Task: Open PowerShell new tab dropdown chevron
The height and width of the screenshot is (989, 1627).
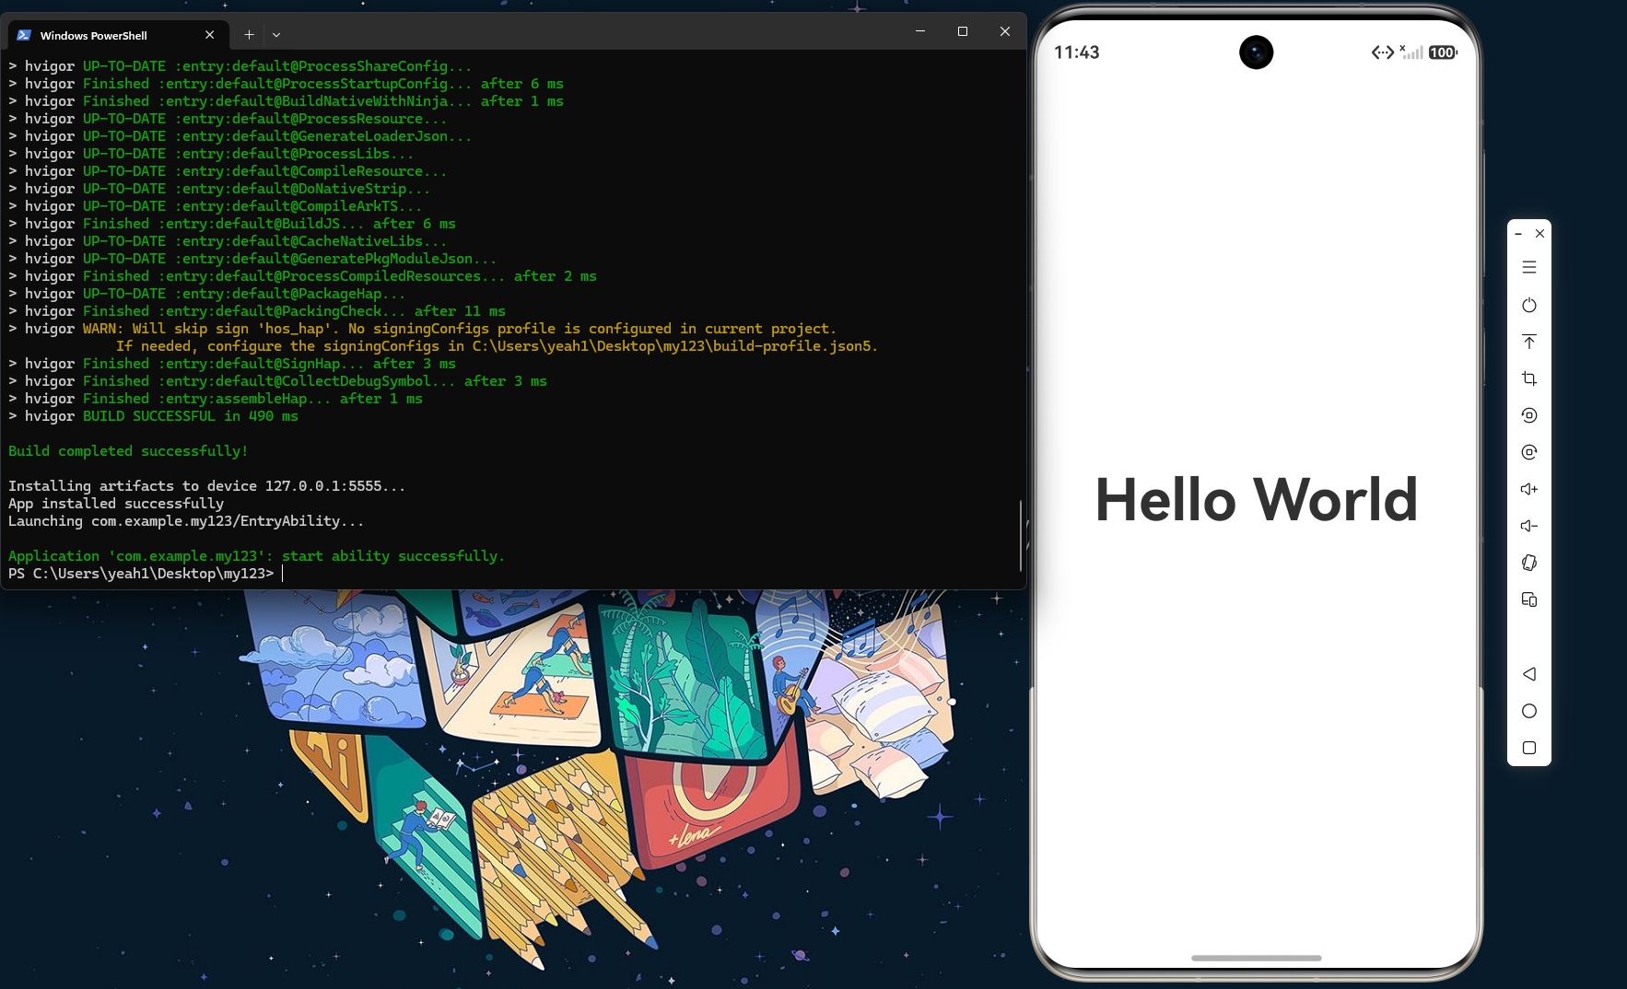Action: pyautogui.click(x=276, y=35)
